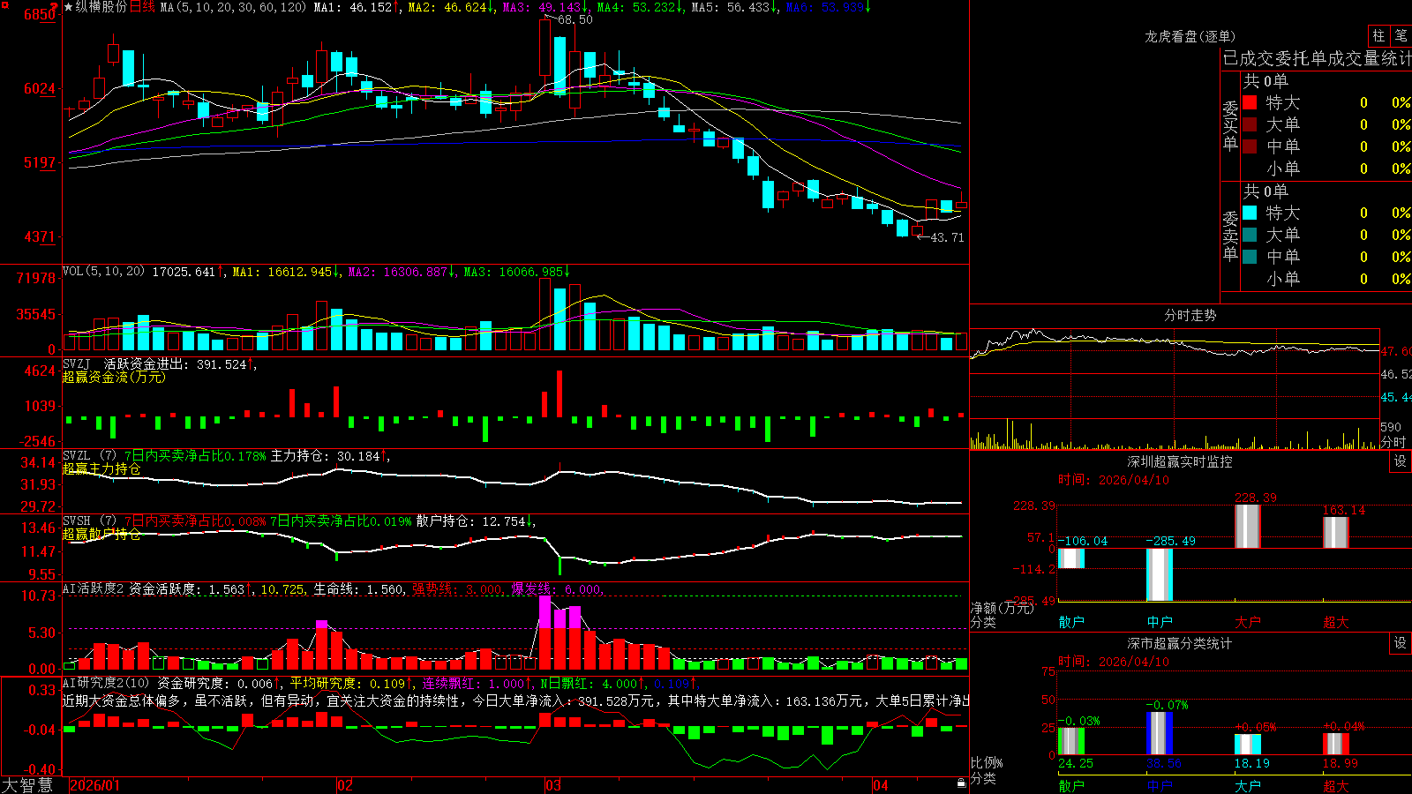The height and width of the screenshot is (794, 1412).
Task: Click the 中户 ratio bar showing 38.56
Action: (x=1159, y=733)
